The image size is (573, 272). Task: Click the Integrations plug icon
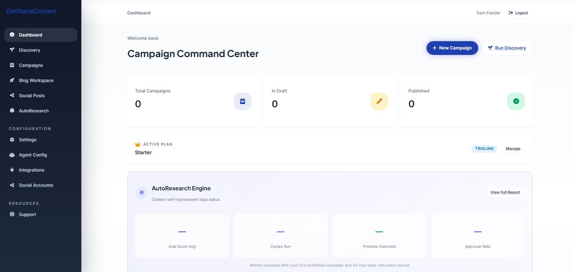point(12,170)
